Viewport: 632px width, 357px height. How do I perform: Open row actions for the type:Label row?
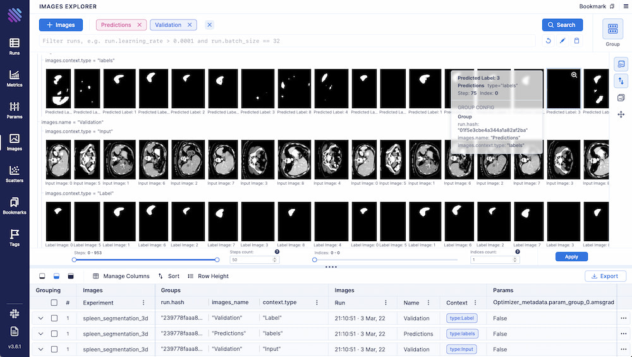tap(624, 318)
